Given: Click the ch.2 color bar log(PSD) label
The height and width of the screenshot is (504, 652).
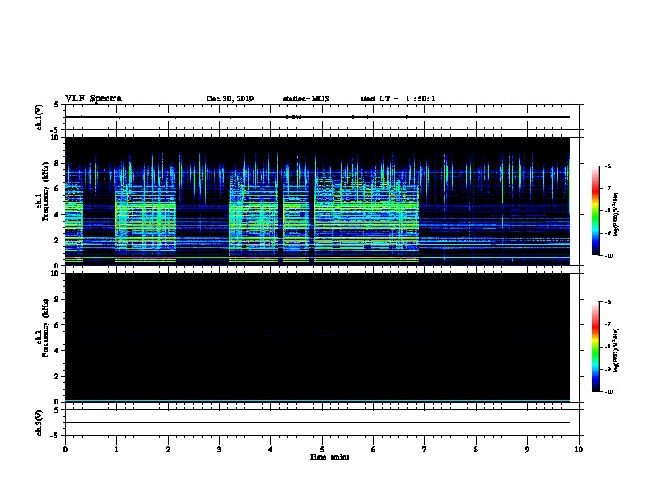Looking at the screenshot, I should [616, 351].
